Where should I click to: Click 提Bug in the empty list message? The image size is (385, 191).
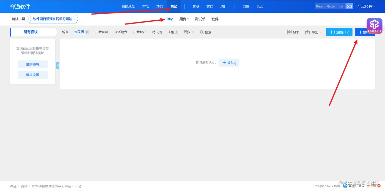tap(229, 63)
